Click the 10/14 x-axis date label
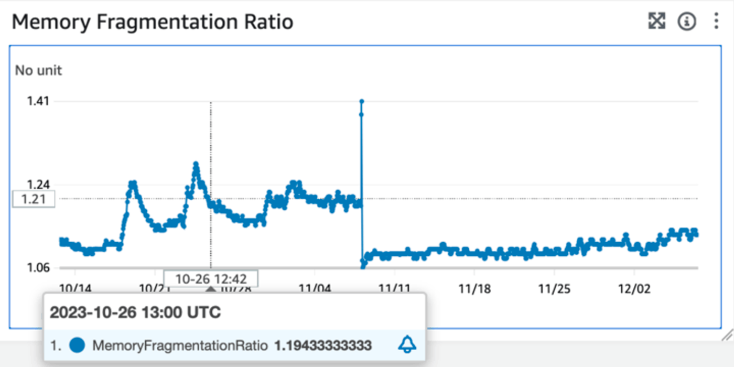The height and width of the screenshot is (367, 734). [x=75, y=289]
